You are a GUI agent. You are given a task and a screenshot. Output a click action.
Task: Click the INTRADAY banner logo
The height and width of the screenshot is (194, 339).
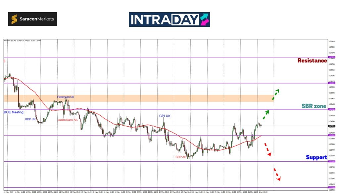[x=169, y=19]
